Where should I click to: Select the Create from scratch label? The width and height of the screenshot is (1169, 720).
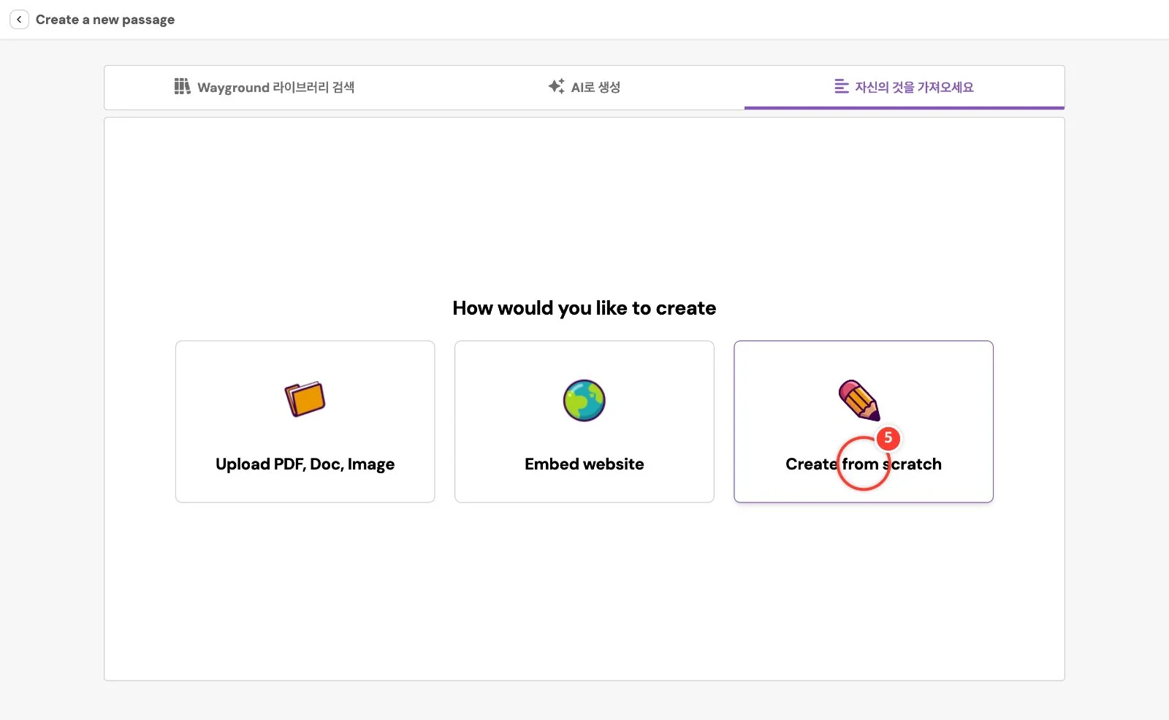864,464
